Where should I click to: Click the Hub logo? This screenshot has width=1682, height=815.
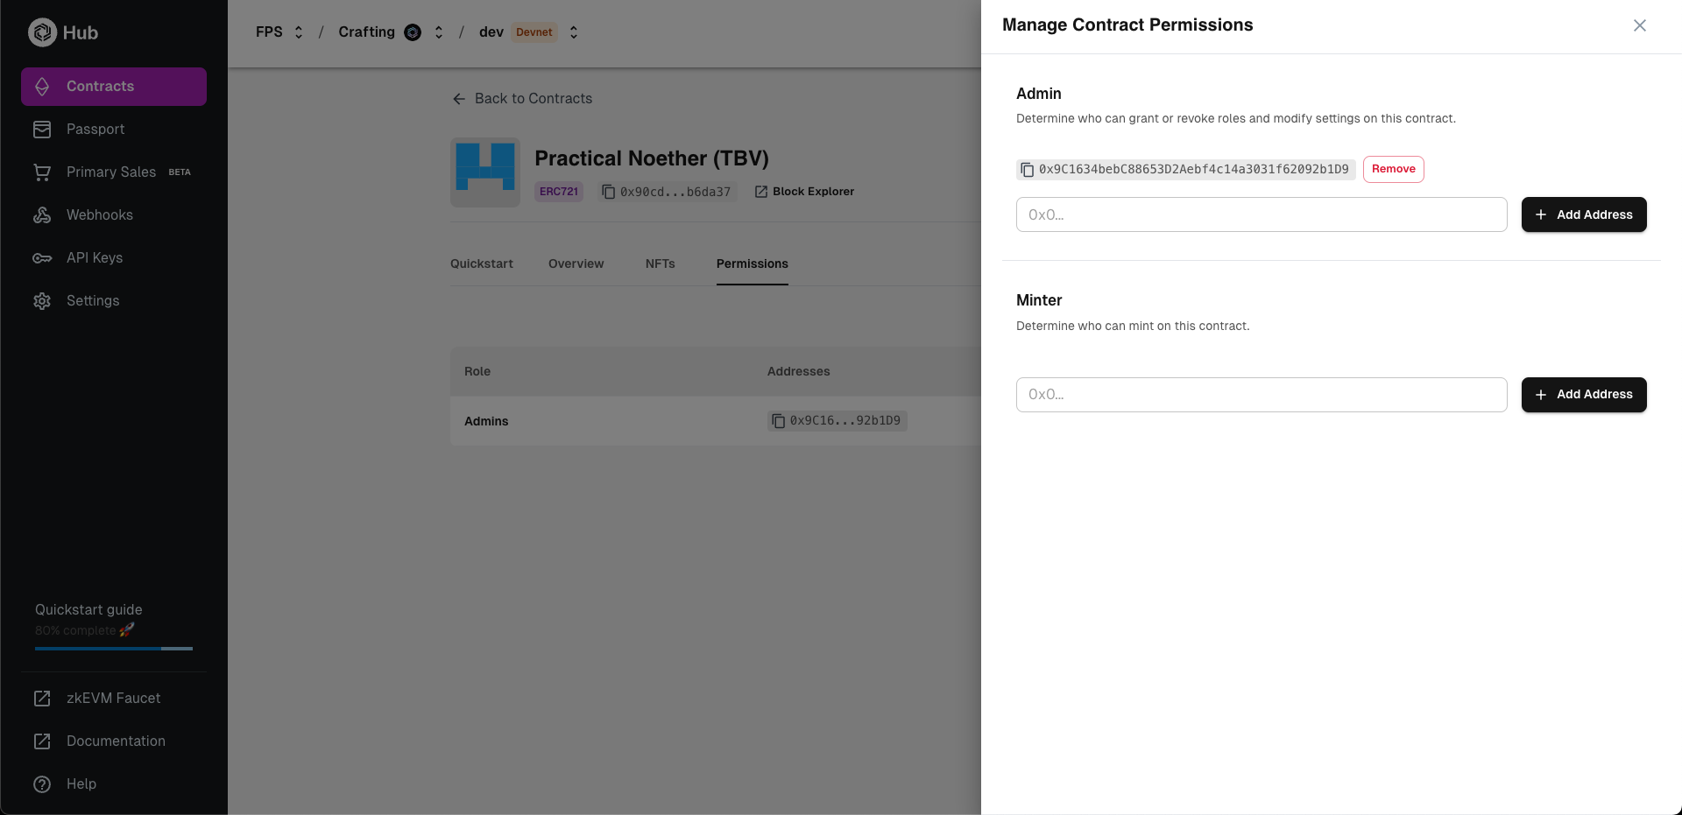point(43,32)
